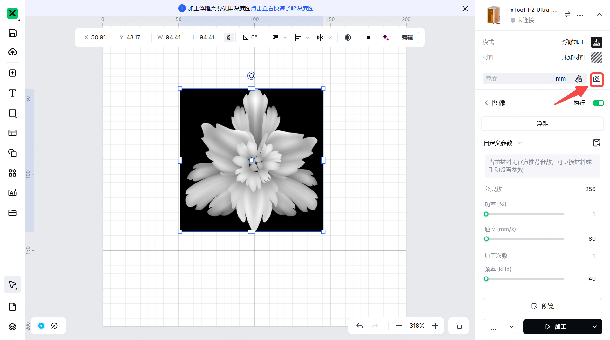610x340 pixels.
Task: Click the 预览 preview button
Action: point(542,306)
